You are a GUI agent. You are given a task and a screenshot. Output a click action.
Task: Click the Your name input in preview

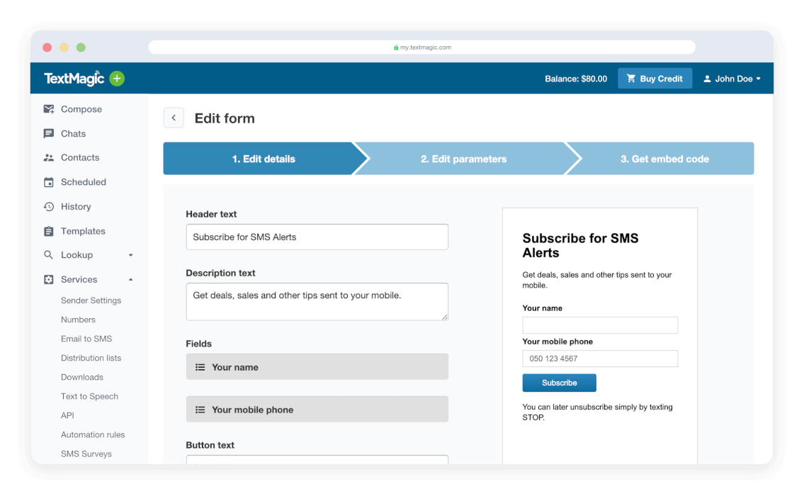600,325
